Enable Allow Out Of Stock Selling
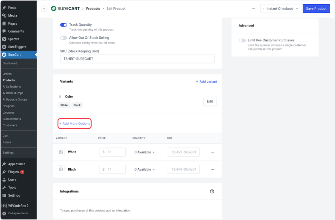335x220 pixels. pos(63,38)
